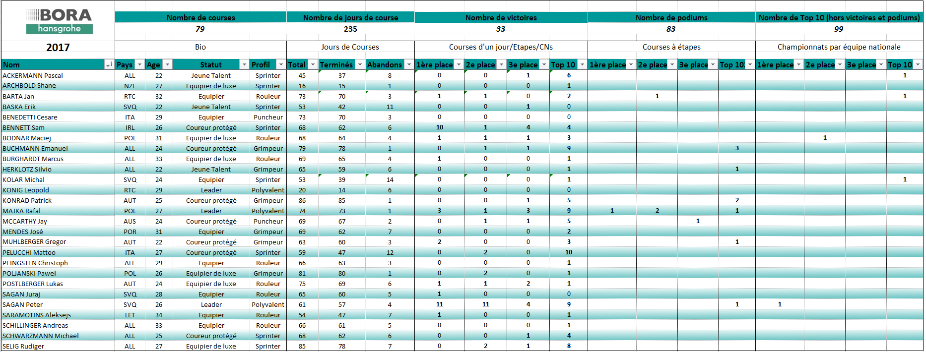Select the Nombre de jours de course header
This screenshot has width=926, height=352.
(350, 17)
